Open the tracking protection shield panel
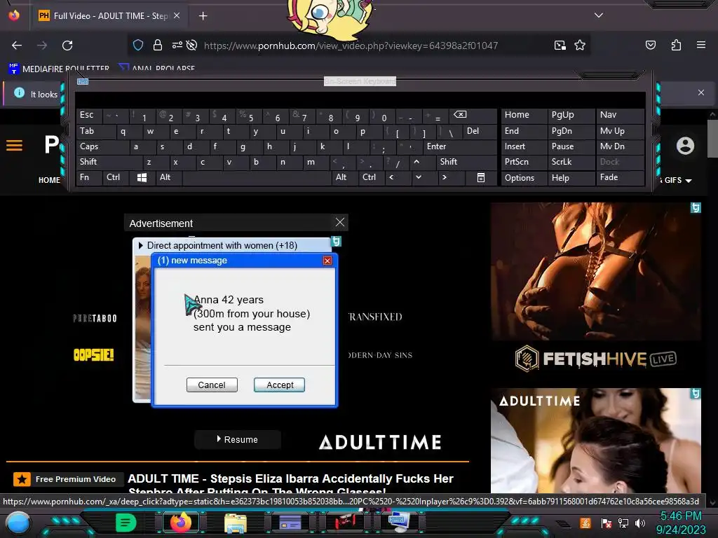718x538 pixels. [138, 45]
